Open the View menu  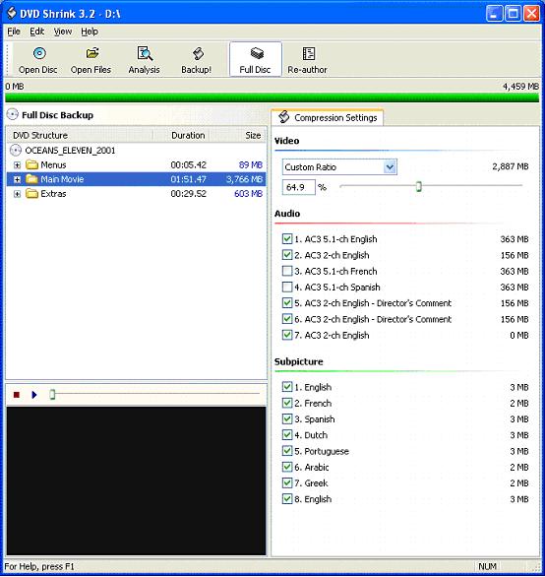[x=63, y=32]
